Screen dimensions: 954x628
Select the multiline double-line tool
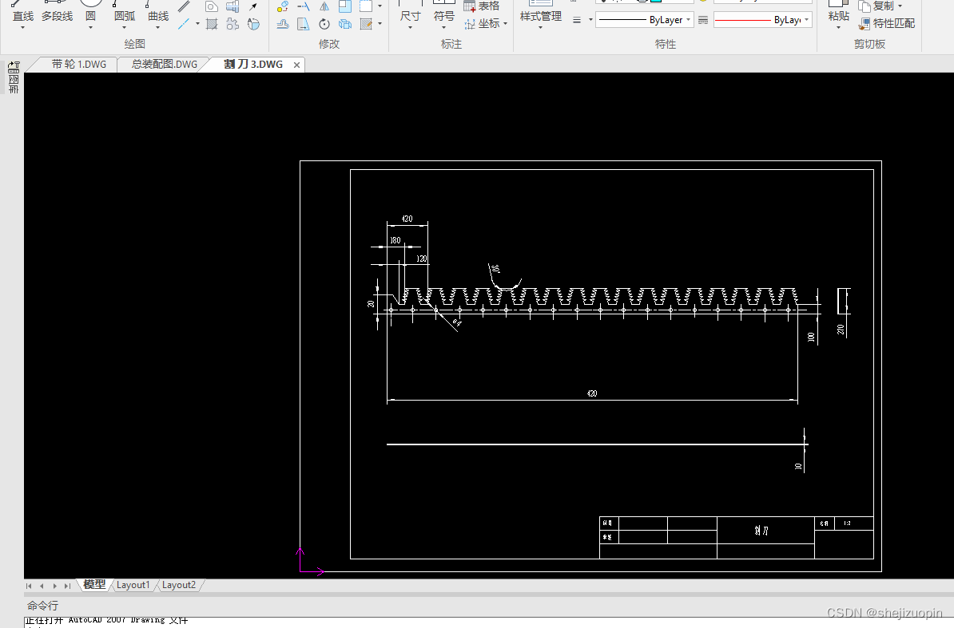[x=183, y=6]
